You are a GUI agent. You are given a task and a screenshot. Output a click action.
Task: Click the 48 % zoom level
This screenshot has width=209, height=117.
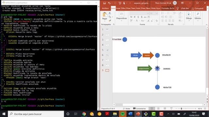click(x=200, y=109)
